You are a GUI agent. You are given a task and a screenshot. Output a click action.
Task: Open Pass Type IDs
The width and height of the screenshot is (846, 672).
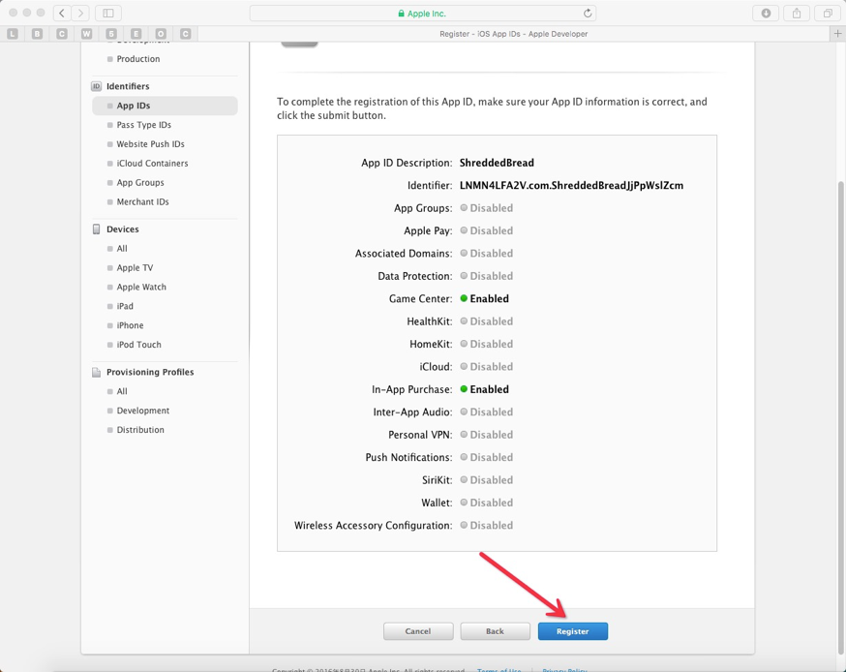tap(144, 125)
